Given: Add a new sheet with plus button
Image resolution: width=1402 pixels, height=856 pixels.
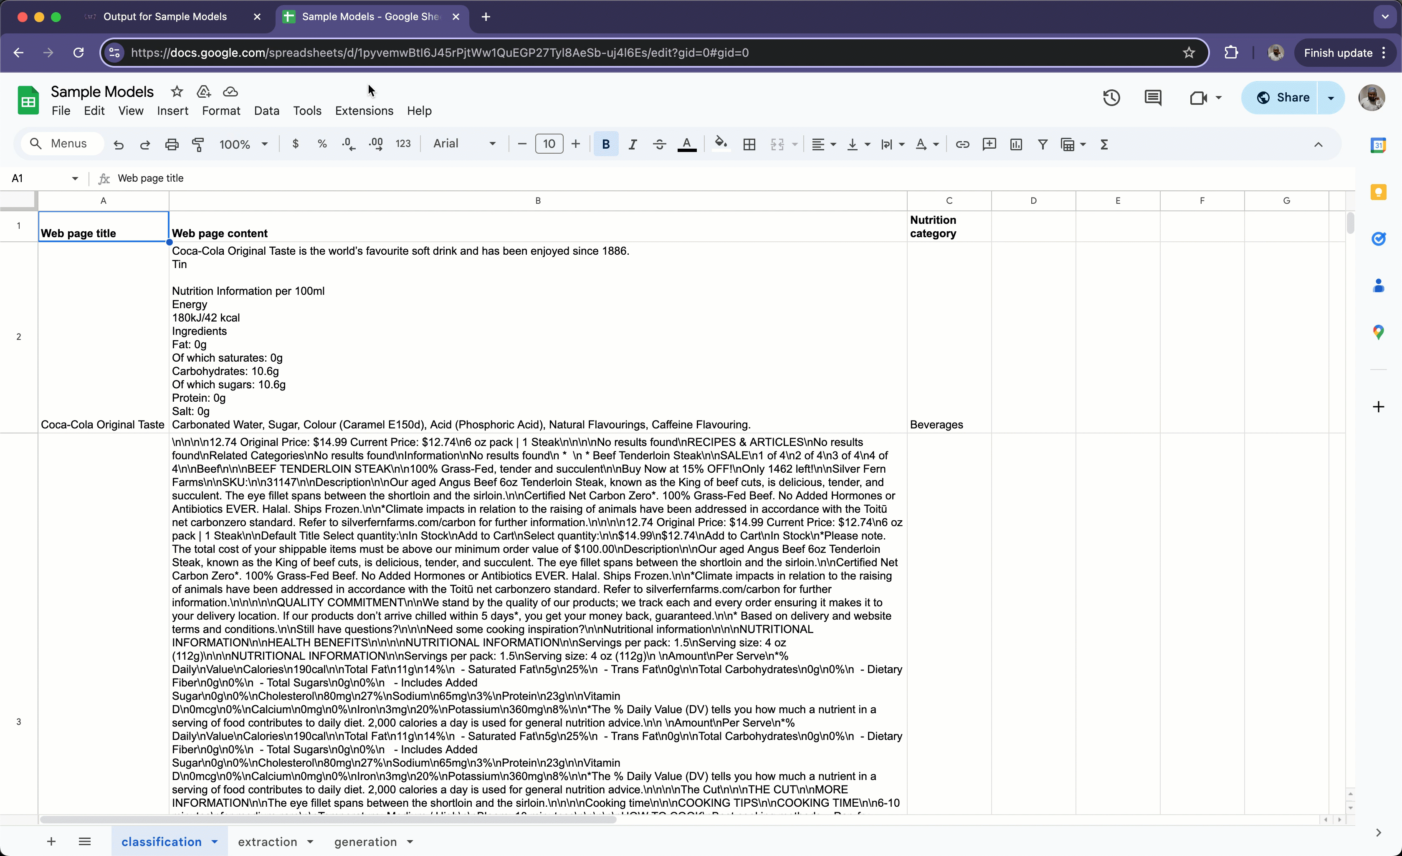Looking at the screenshot, I should tap(51, 841).
